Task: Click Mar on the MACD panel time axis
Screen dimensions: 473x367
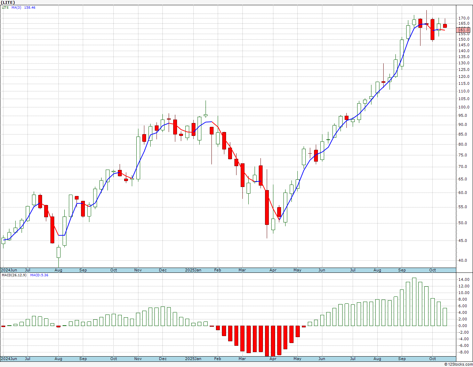Action: pos(242,359)
